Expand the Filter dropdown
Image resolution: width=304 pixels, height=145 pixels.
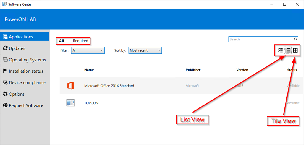click(x=88, y=50)
